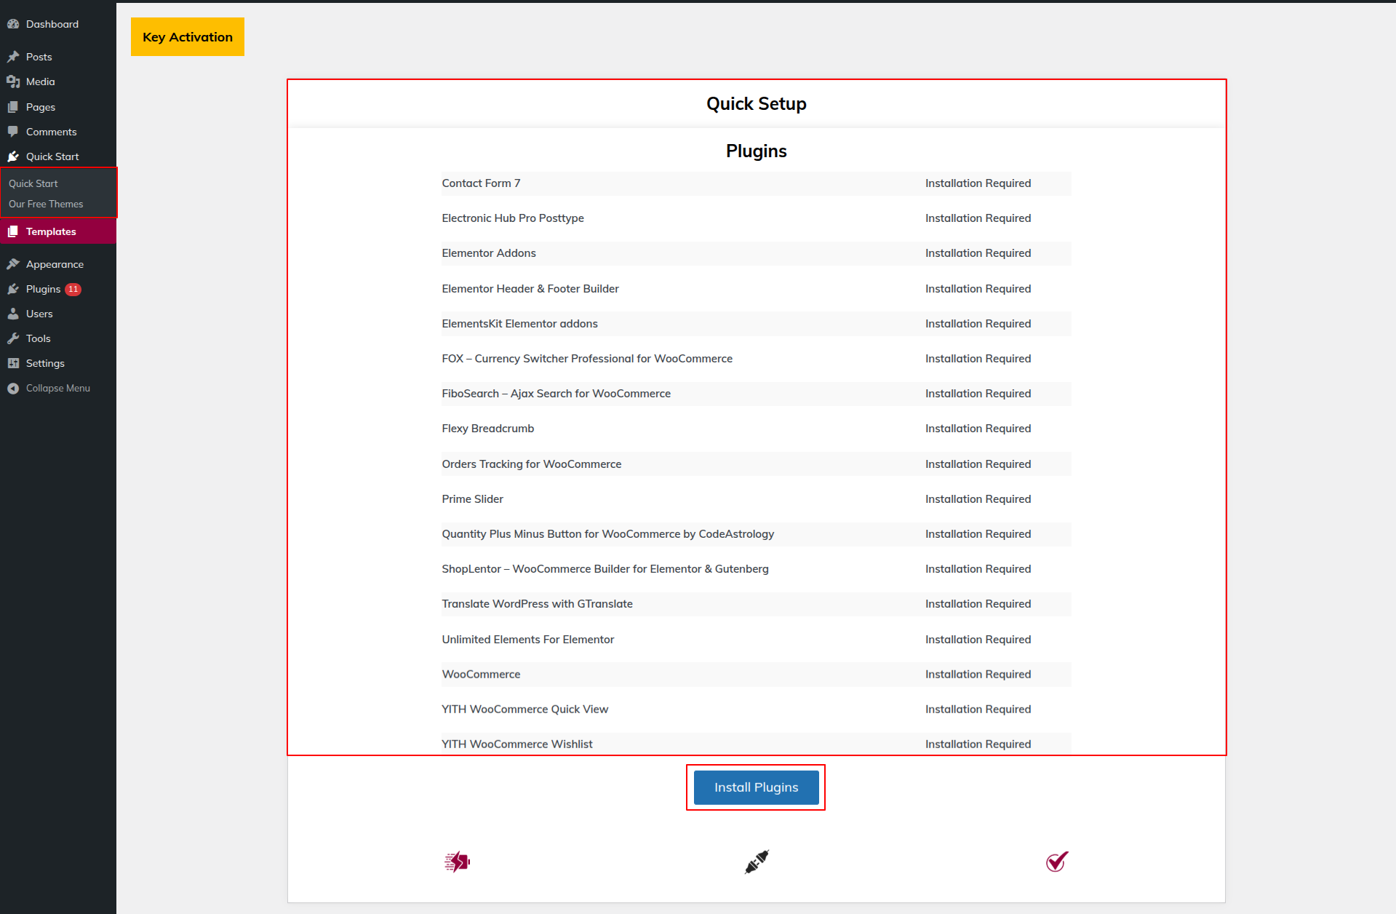This screenshot has height=914, width=1396.
Task: Open the Settings menu
Action: [45, 363]
